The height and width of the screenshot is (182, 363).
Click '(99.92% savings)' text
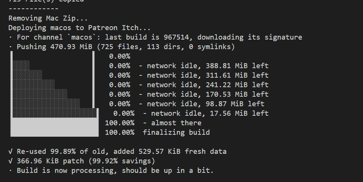point(122,161)
